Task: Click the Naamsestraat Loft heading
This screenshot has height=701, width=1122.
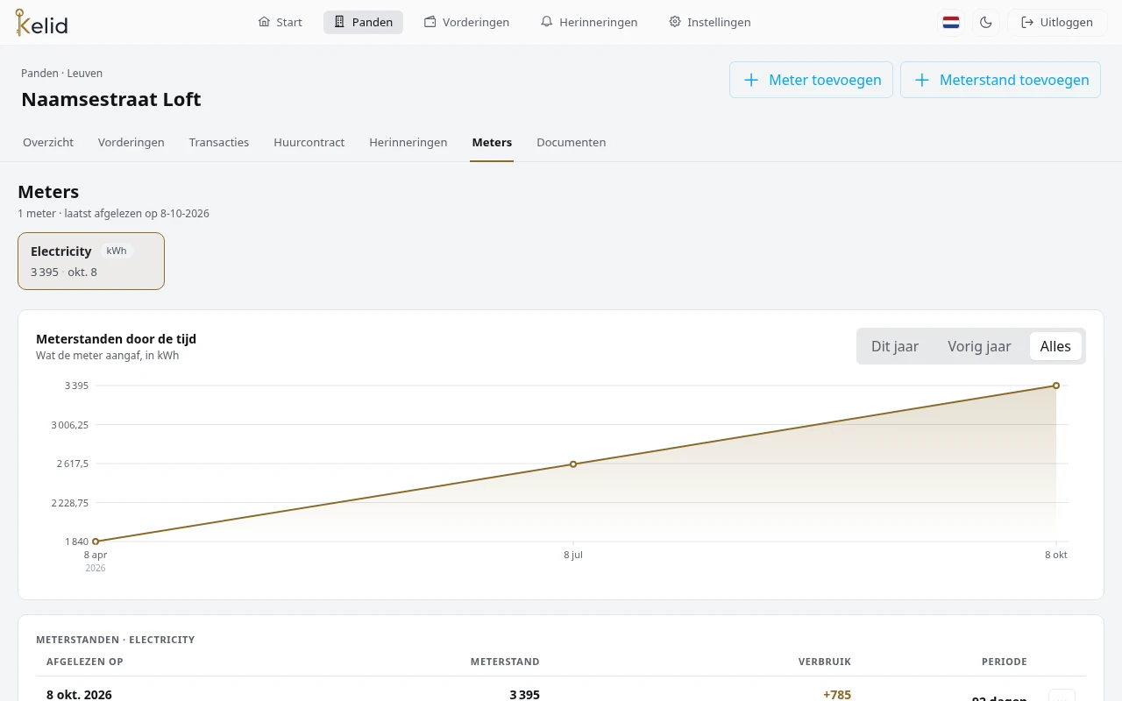Action: (x=111, y=100)
